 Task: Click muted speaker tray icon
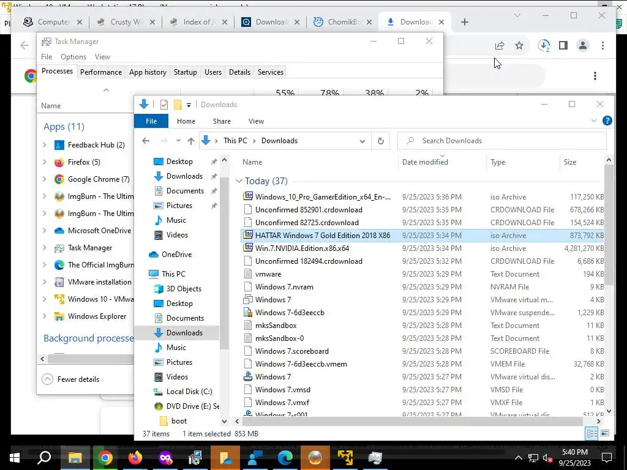click(x=547, y=458)
